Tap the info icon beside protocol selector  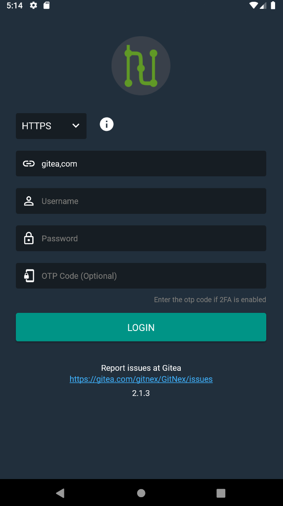[x=107, y=125]
